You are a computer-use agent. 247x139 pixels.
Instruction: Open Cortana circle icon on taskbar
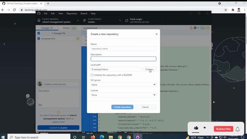pos(74,137)
